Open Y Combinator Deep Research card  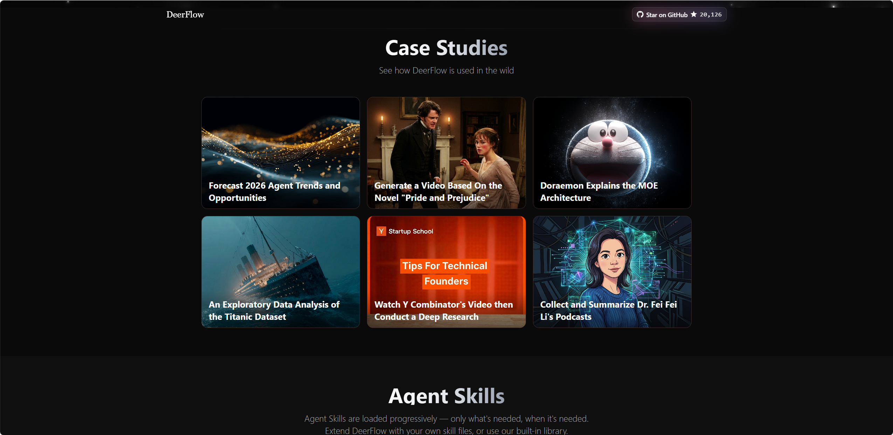[446, 272]
